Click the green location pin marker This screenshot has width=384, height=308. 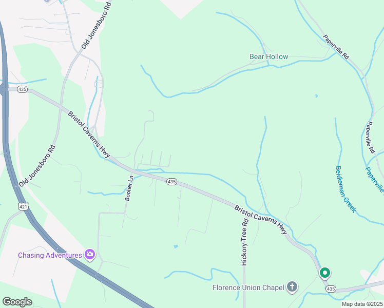pyautogui.click(x=325, y=273)
